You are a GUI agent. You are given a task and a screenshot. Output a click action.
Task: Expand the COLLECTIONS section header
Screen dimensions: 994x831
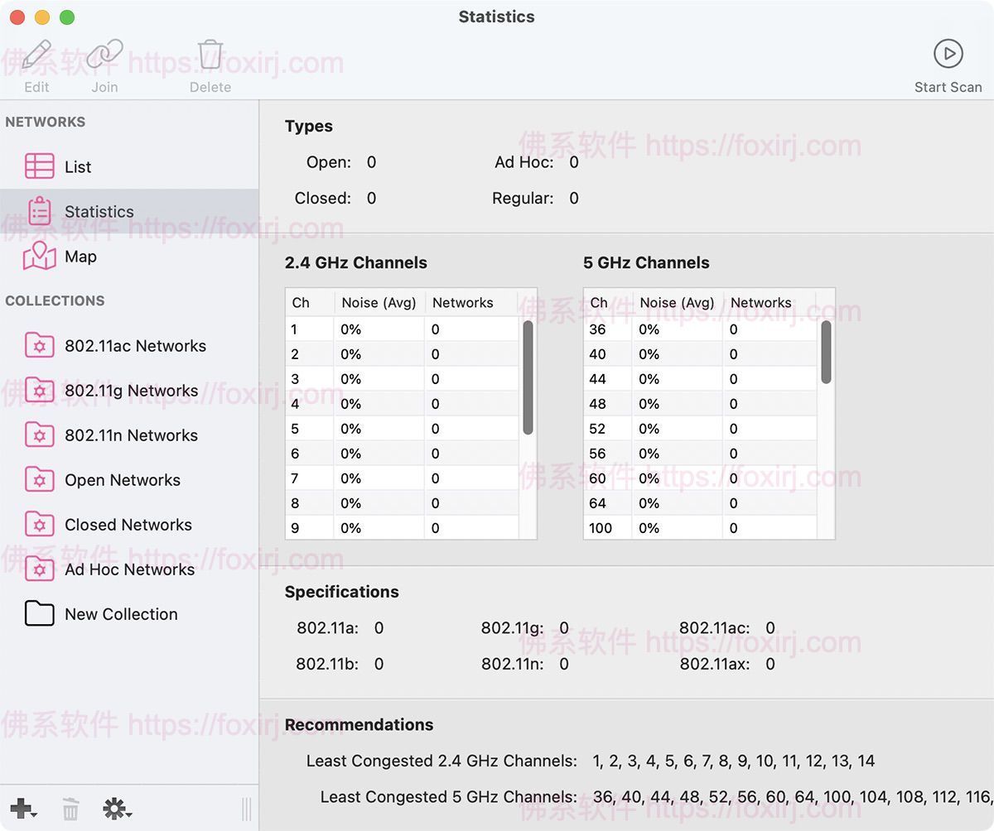point(55,301)
